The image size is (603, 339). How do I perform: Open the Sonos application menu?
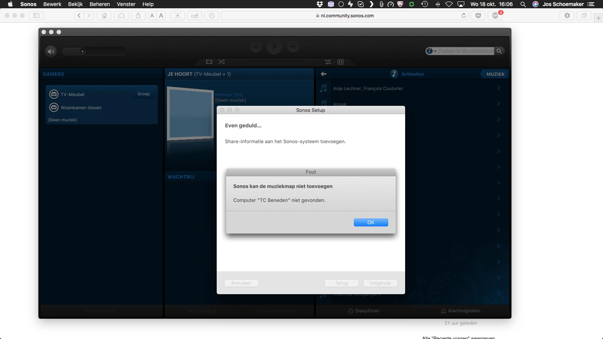click(x=28, y=4)
